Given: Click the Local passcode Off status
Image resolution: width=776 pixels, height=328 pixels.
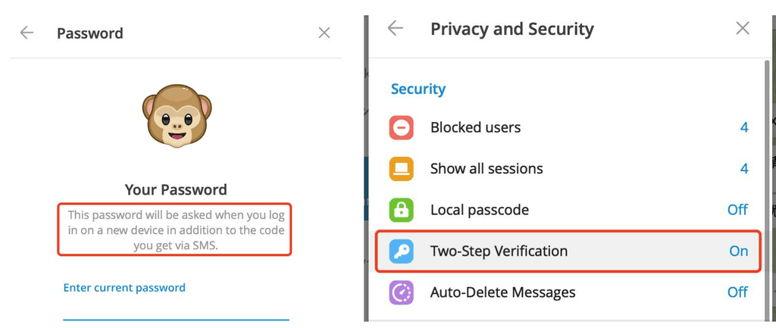Looking at the screenshot, I should pyautogui.click(x=737, y=210).
